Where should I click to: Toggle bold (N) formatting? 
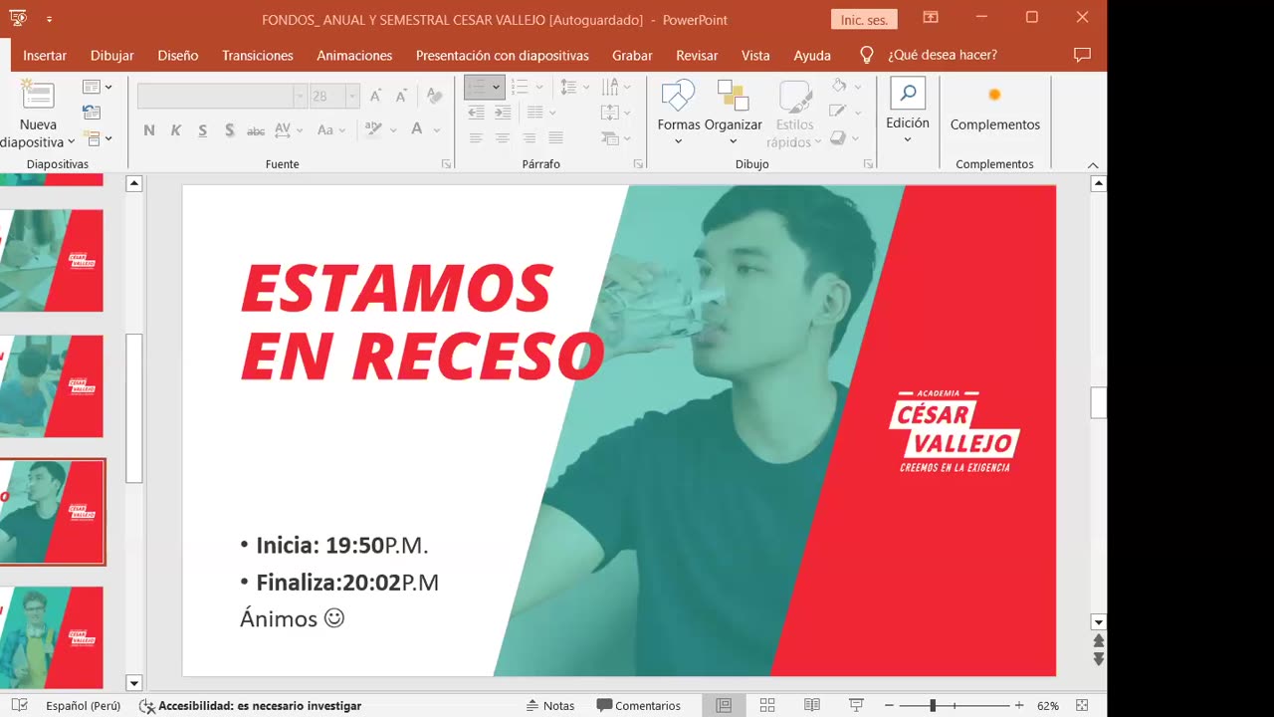tap(149, 129)
